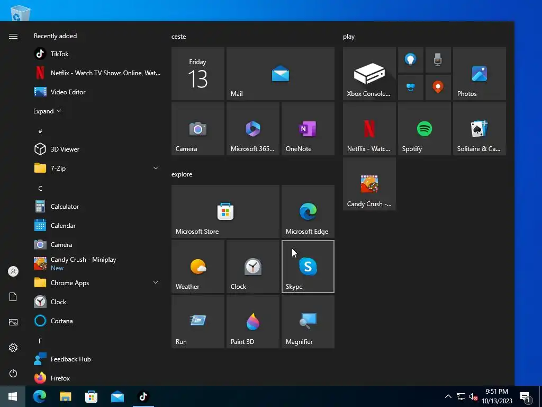Click the 'ceste' group header
The width and height of the screenshot is (542, 407).
click(x=179, y=37)
